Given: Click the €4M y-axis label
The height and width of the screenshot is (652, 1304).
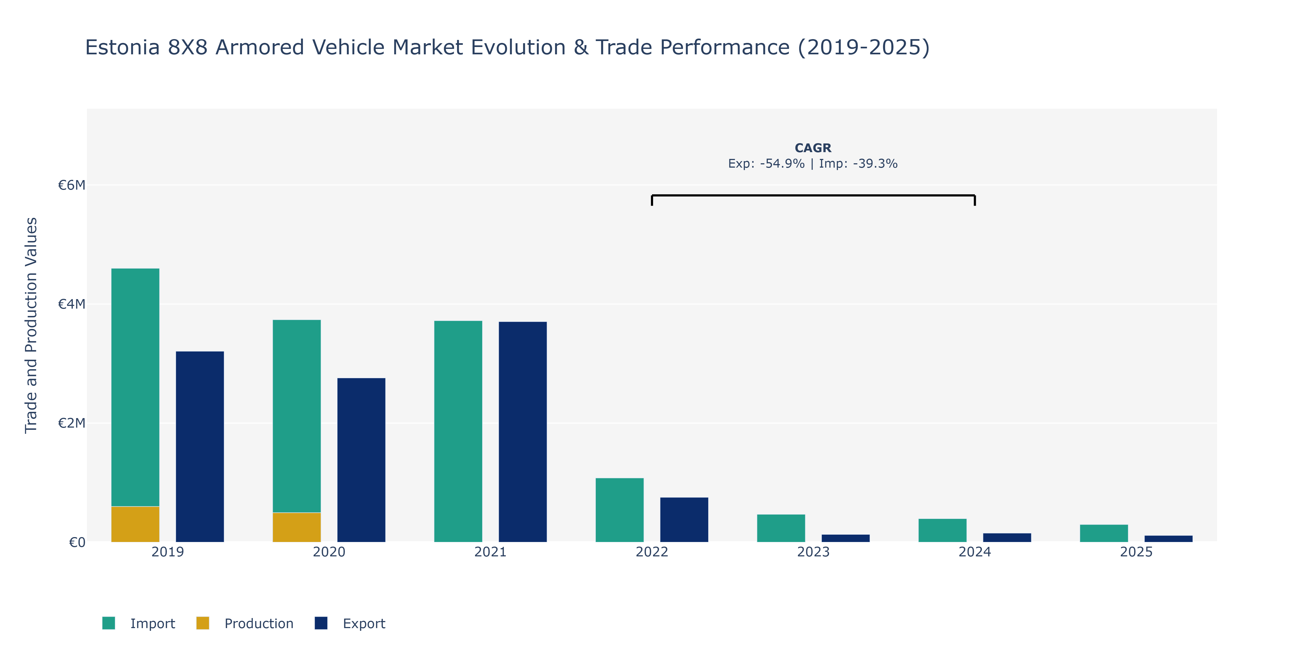Looking at the screenshot, I should pyautogui.click(x=71, y=304).
